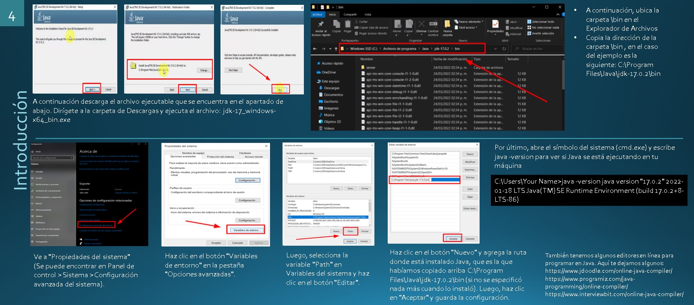
Task: Click the Eliminar X icon in ribbon
Action: coord(422,25)
